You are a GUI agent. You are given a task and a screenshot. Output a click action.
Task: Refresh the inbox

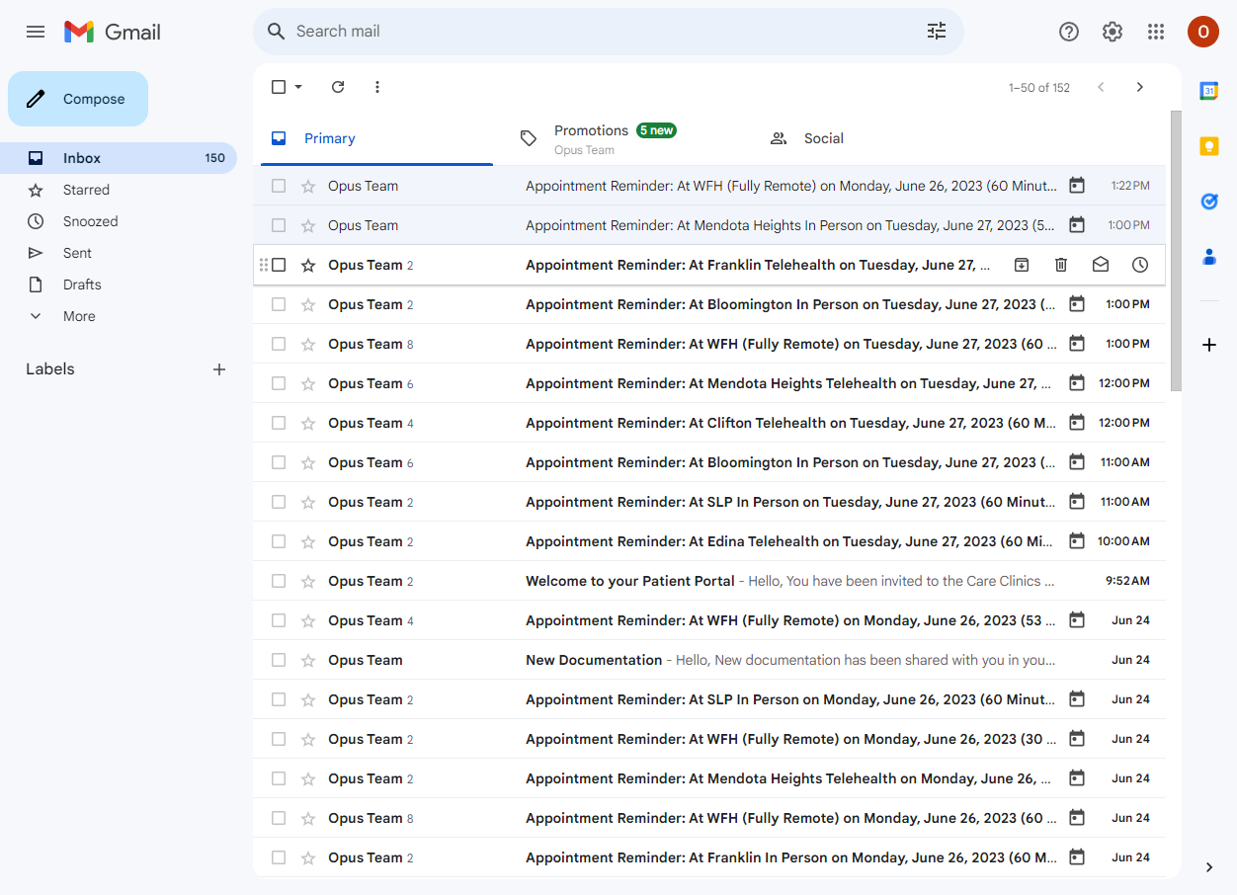tap(338, 87)
